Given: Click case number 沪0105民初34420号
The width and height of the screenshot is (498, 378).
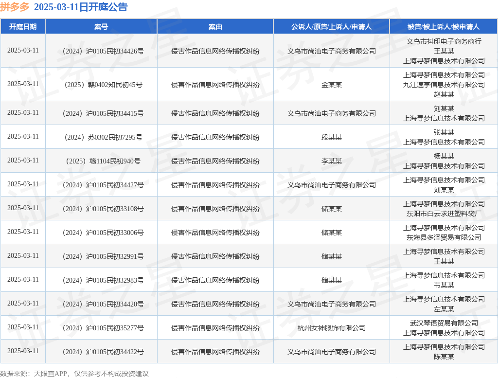Looking at the screenshot, I should click(103, 304).
